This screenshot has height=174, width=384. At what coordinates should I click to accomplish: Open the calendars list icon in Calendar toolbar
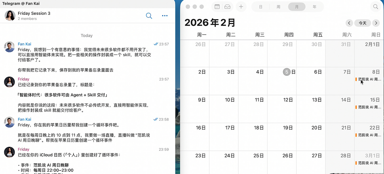(217, 7)
